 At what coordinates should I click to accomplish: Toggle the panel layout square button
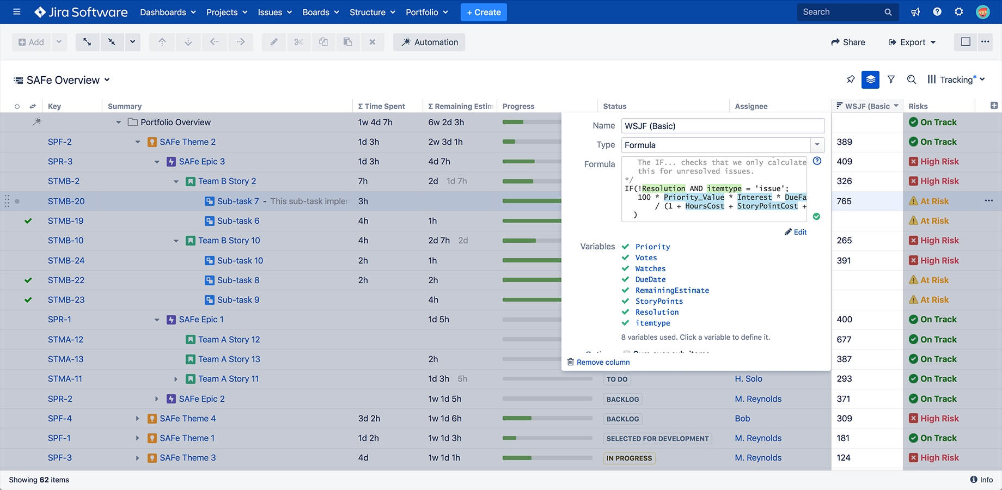click(966, 42)
